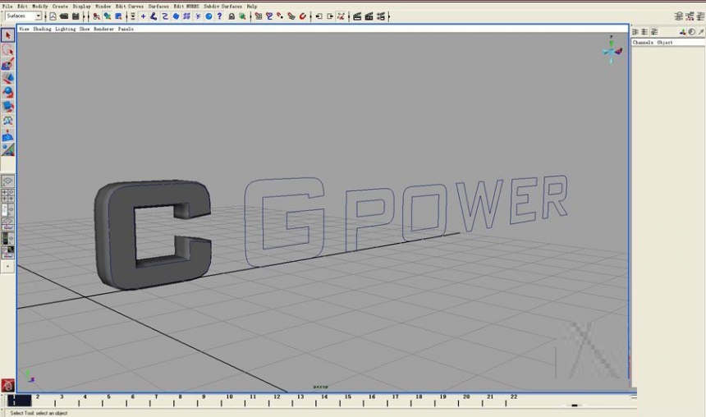This screenshot has height=417, width=706.
Task: Open the Object menu in channel box
Action: [665, 43]
